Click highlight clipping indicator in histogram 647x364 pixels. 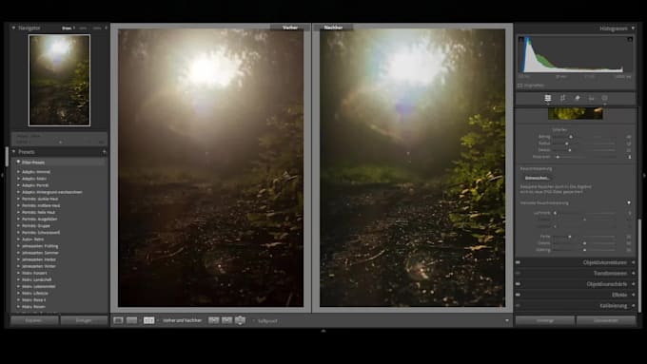coord(630,40)
